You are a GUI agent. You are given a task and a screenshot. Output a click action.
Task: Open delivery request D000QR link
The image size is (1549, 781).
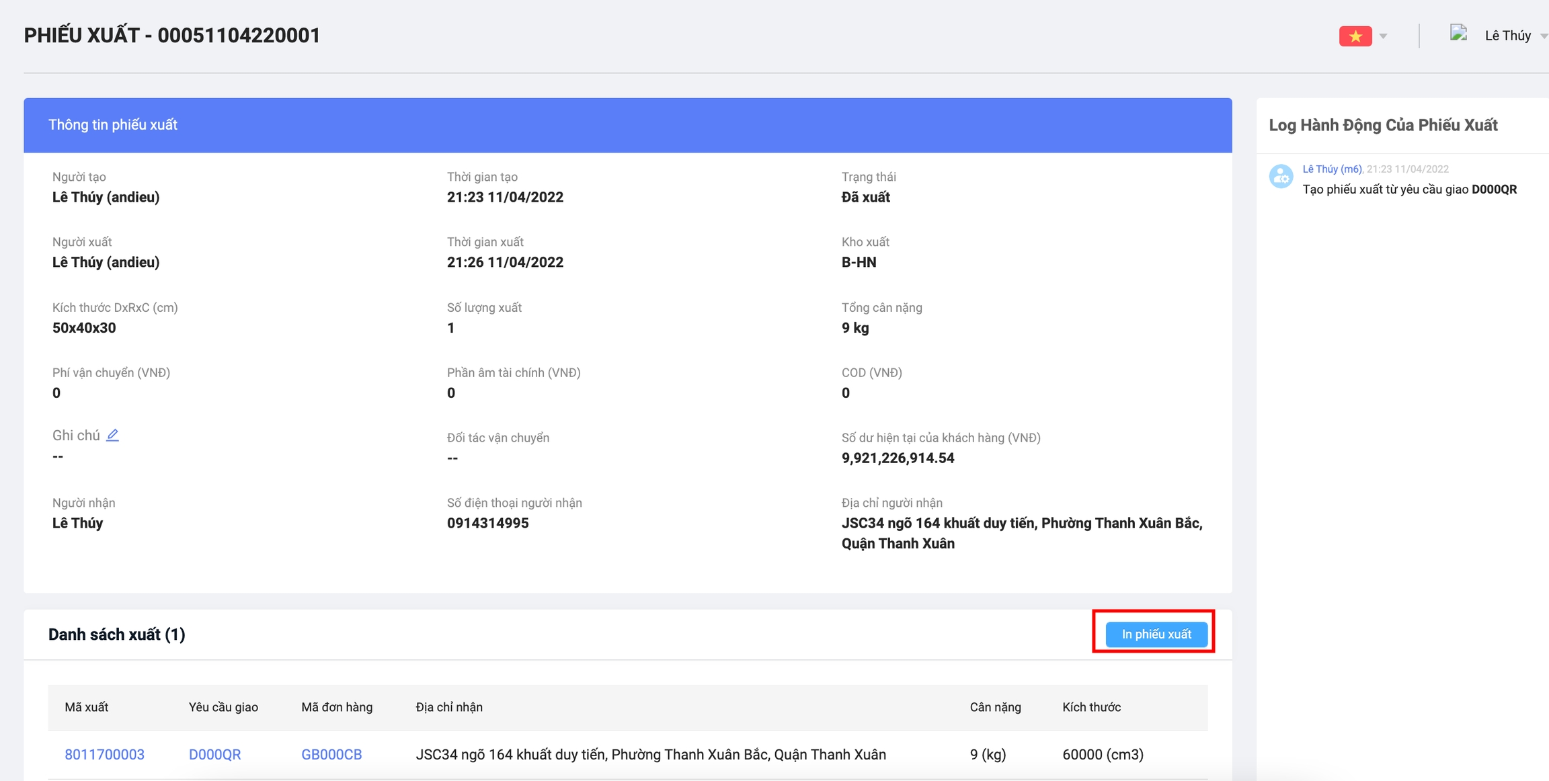point(214,754)
